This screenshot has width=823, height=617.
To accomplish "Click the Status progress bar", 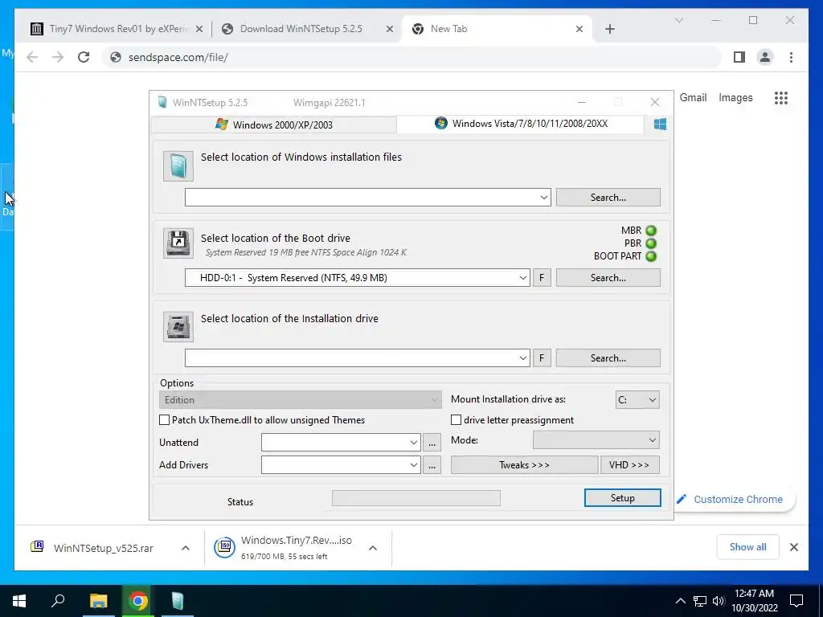I will (x=416, y=498).
